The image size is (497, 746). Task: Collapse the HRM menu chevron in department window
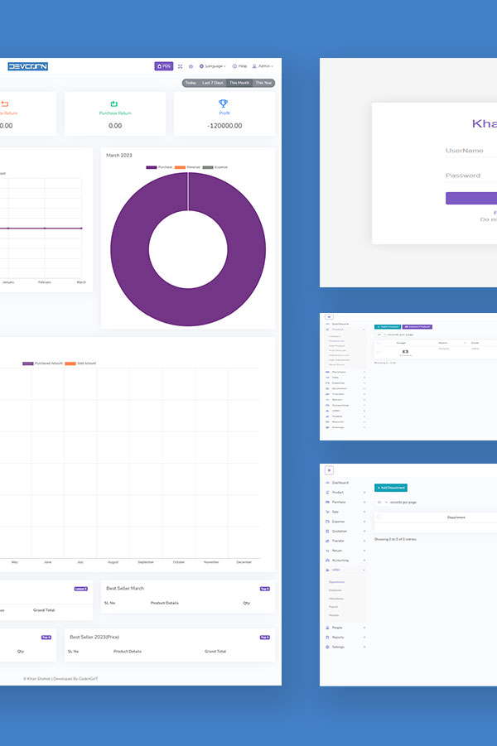[364, 570]
